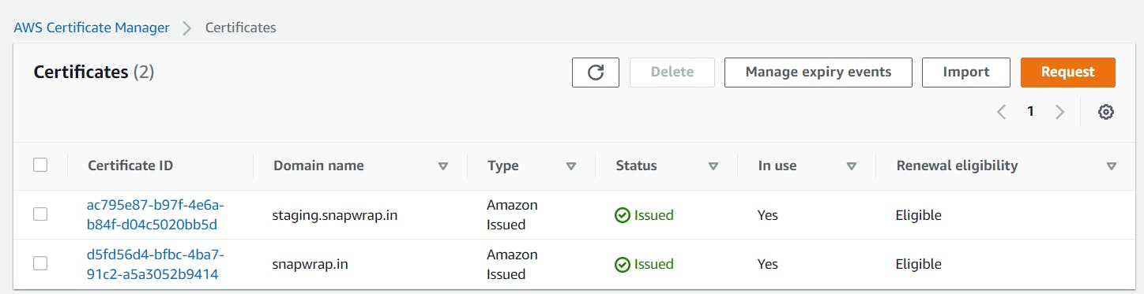This screenshot has height=294, width=1144.
Task: Click breadcrumb separator chevron
Action: 187,28
